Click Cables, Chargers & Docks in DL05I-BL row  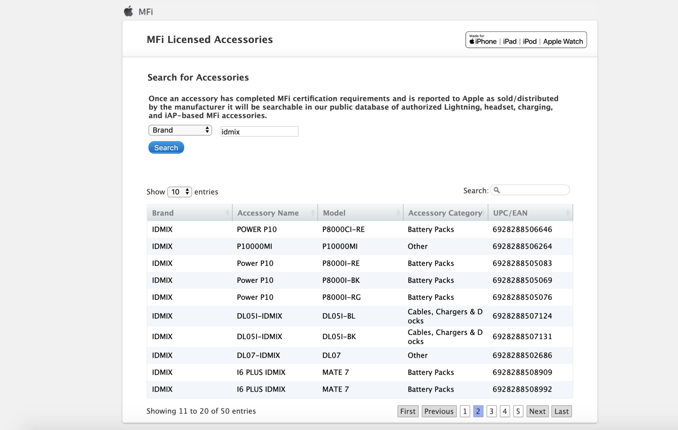pyautogui.click(x=445, y=316)
